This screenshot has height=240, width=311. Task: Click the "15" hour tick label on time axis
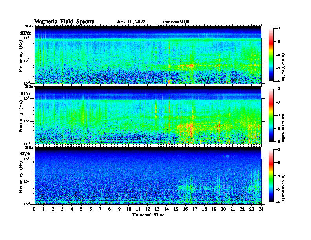(176, 209)
